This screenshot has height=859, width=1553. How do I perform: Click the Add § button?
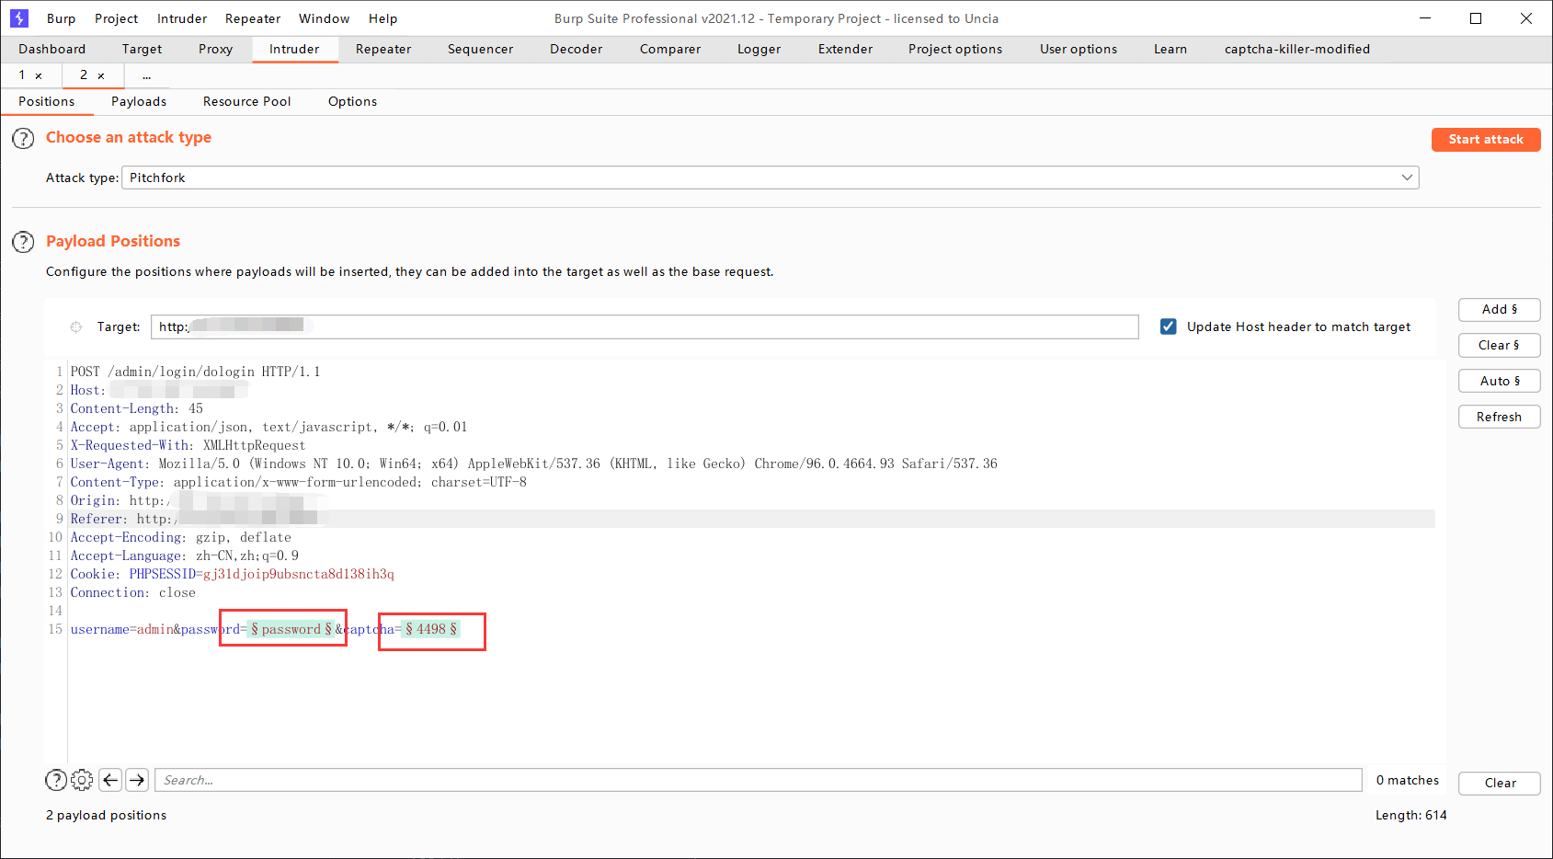(1500, 310)
